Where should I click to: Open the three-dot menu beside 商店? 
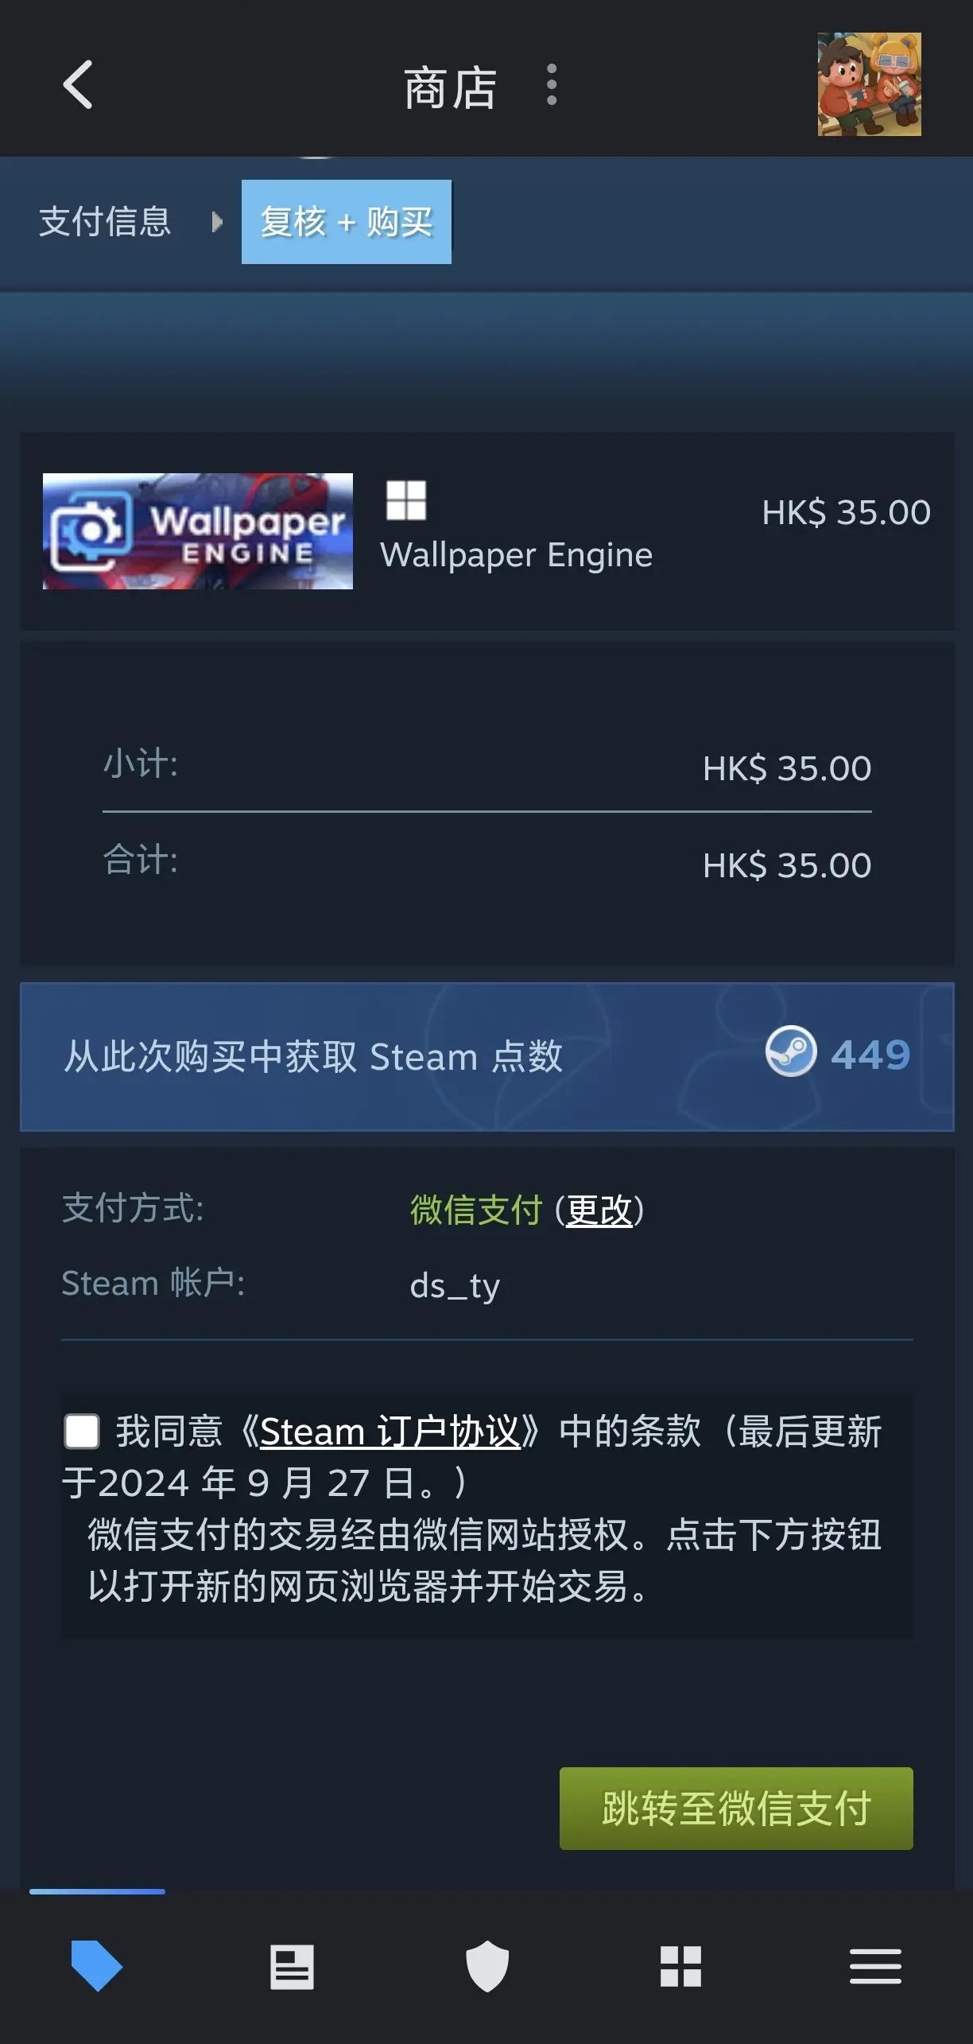[x=552, y=85]
